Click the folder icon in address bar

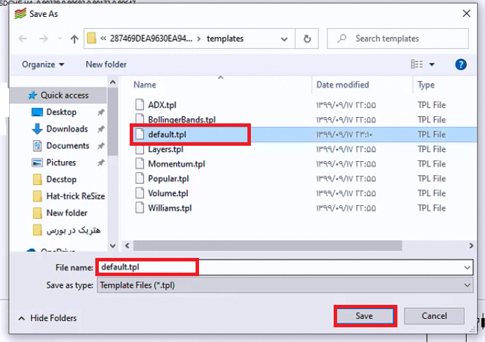point(91,39)
